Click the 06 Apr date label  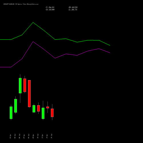pos(19,136)
